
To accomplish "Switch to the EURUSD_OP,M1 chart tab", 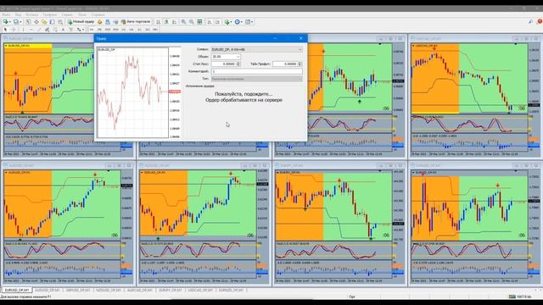I will (17, 290).
